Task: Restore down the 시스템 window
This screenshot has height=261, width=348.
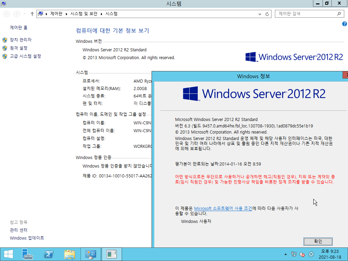Action: [x=327, y=3]
